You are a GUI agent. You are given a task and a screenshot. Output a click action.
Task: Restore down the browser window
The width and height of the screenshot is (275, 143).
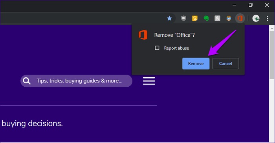(x=251, y=5)
